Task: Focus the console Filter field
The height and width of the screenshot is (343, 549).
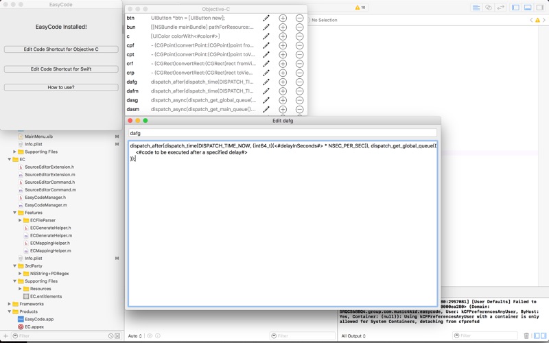Action: pos(485,335)
